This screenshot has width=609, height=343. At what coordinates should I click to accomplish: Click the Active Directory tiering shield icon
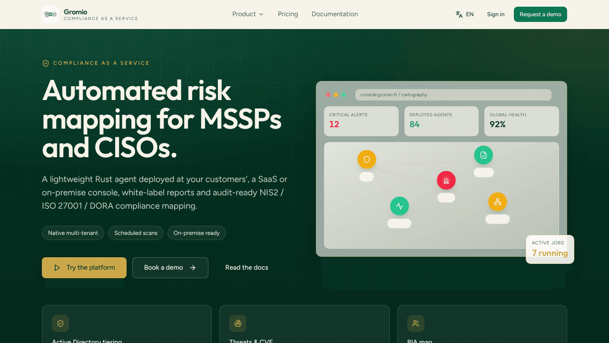(60, 323)
